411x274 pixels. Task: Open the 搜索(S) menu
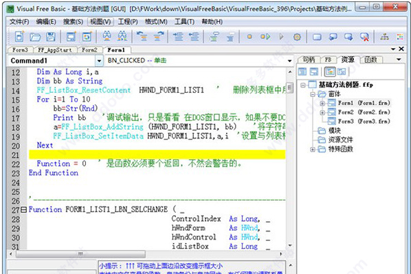pyautogui.click(x=73, y=22)
